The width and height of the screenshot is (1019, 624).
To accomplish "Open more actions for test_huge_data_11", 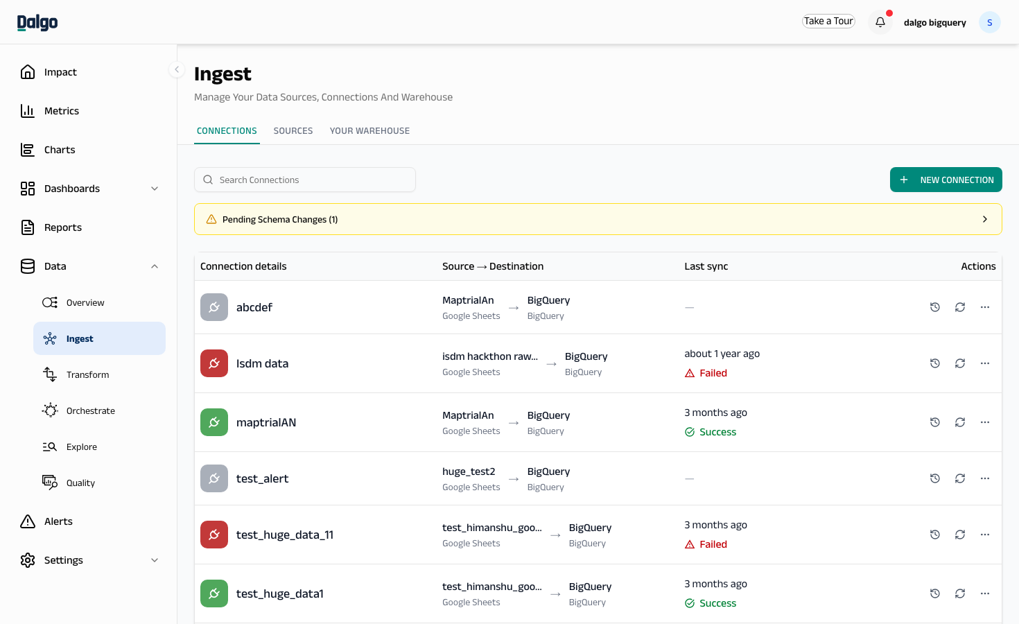I will (985, 535).
